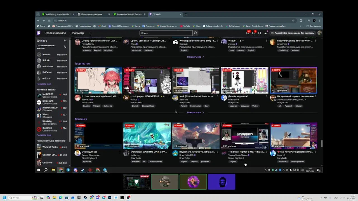
Task: Open the weather widget Mostly cloudy
Action: [305, 198]
